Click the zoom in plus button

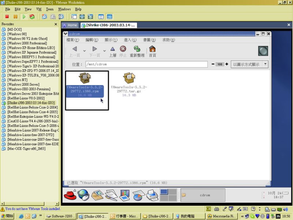(x=227, y=64)
